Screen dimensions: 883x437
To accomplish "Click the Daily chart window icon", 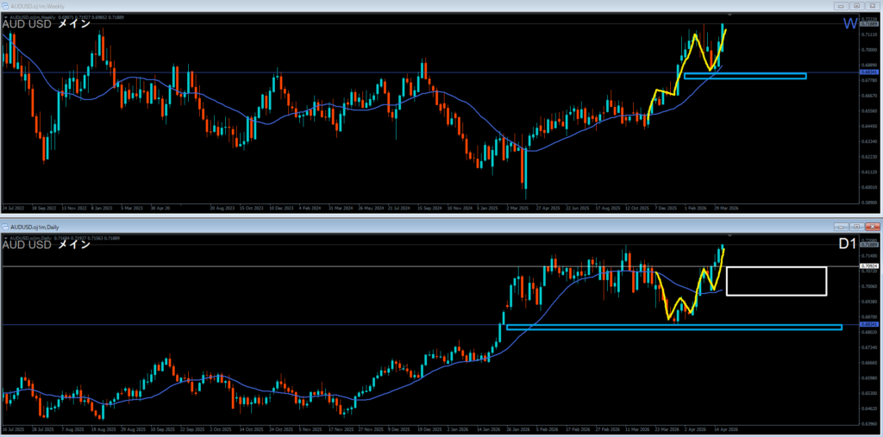I will [5, 226].
